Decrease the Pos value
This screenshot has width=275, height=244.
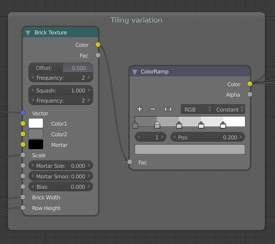tap(174, 137)
